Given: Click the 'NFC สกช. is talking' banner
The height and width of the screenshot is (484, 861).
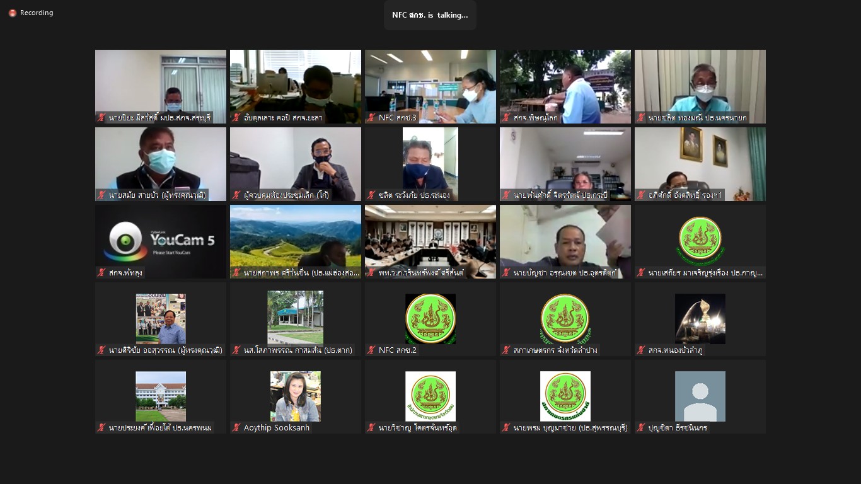Looking at the screenshot, I should coord(430,15).
